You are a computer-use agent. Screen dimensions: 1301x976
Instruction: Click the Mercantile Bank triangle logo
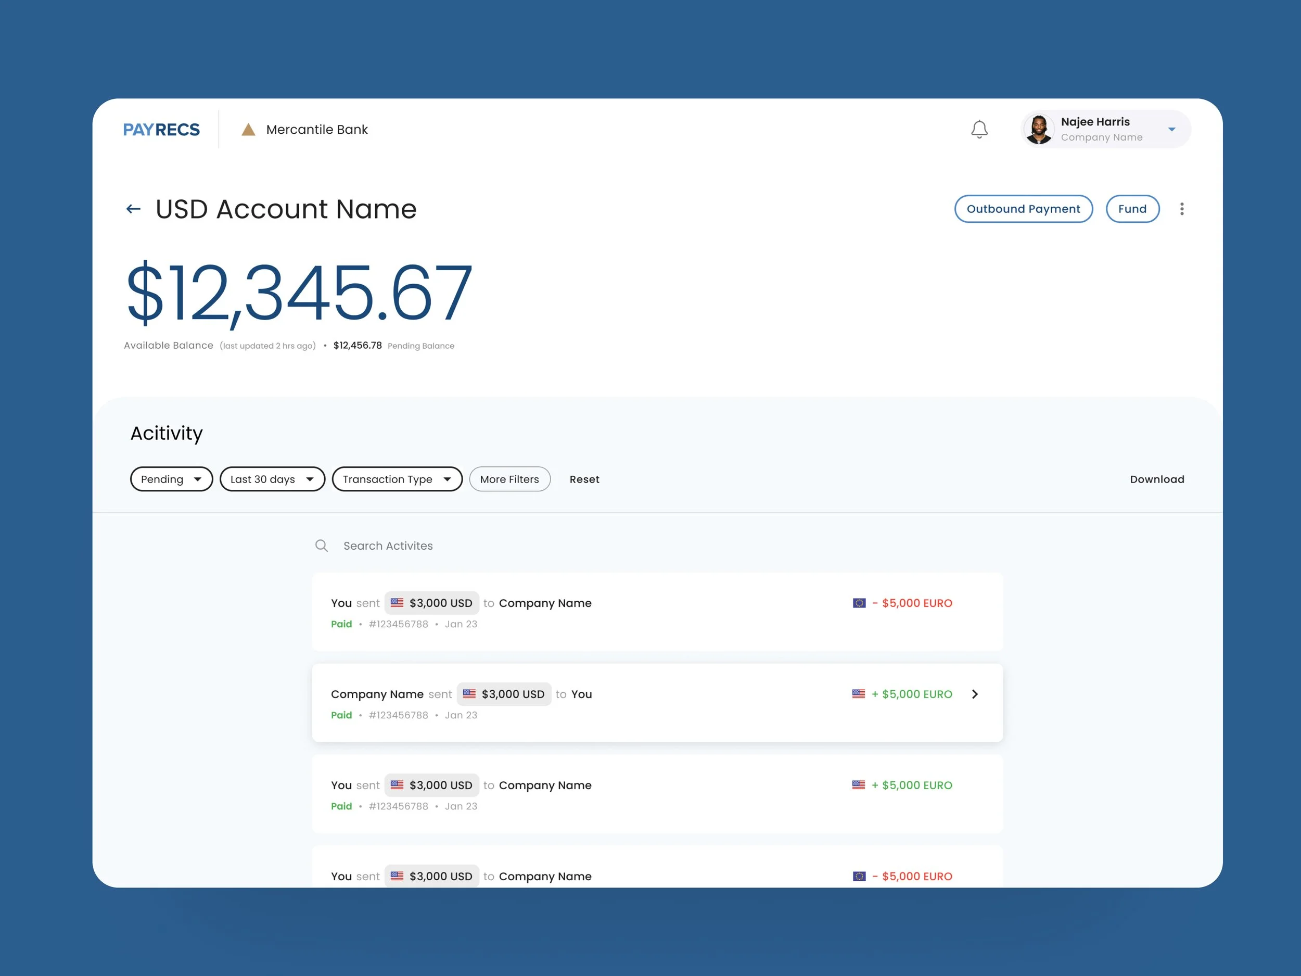pyautogui.click(x=248, y=130)
